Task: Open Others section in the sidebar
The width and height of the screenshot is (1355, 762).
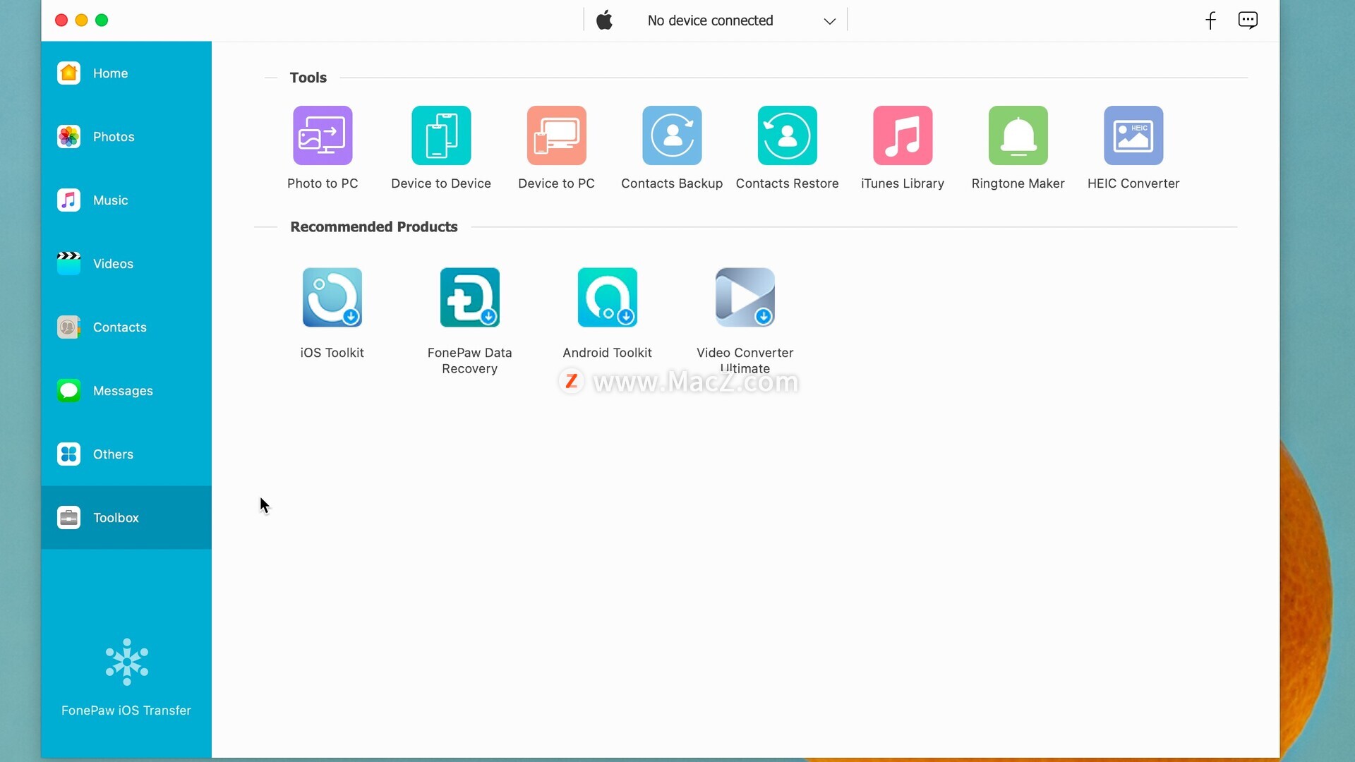Action: (126, 454)
